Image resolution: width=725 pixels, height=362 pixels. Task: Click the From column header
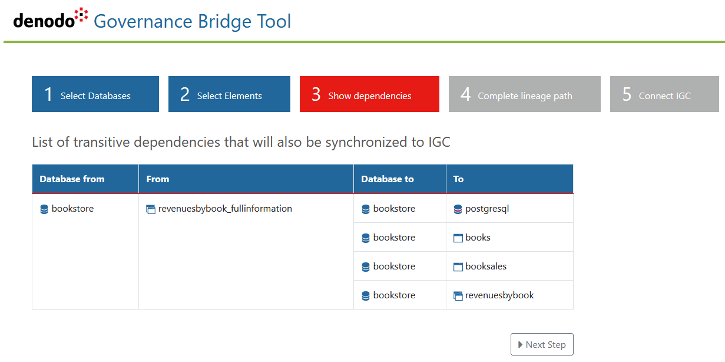coord(246,179)
